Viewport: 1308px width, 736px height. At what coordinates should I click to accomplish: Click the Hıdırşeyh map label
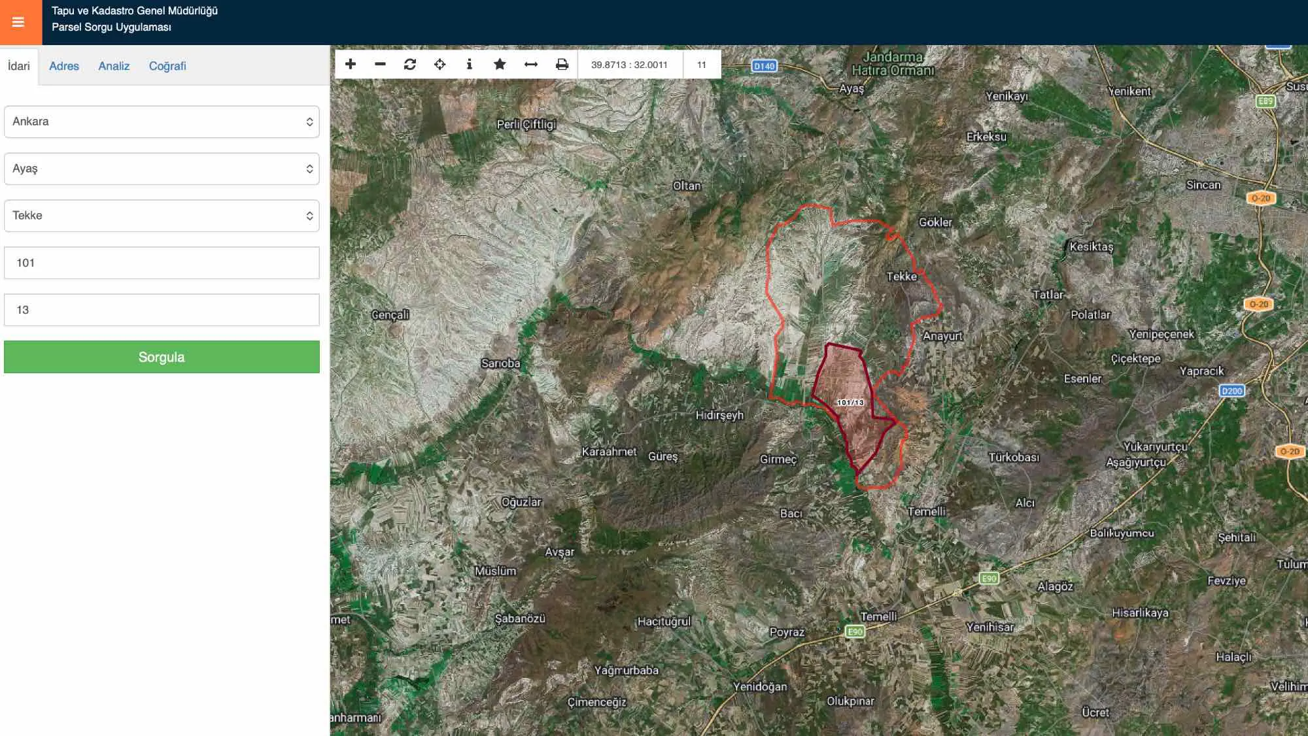click(719, 415)
